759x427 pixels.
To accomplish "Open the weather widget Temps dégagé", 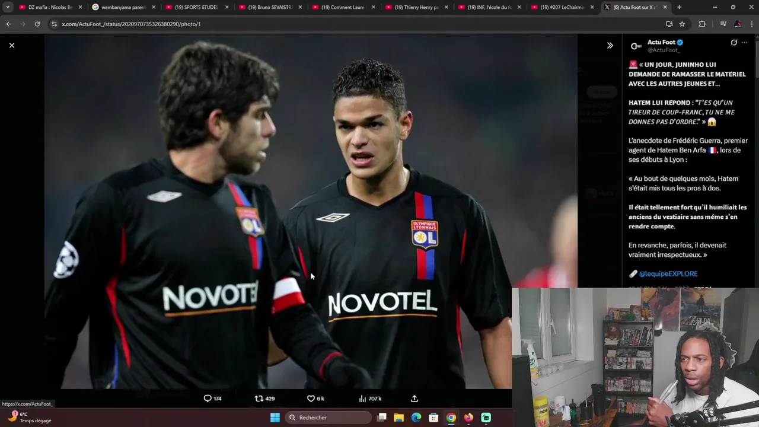I will pyautogui.click(x=30, y=418).
